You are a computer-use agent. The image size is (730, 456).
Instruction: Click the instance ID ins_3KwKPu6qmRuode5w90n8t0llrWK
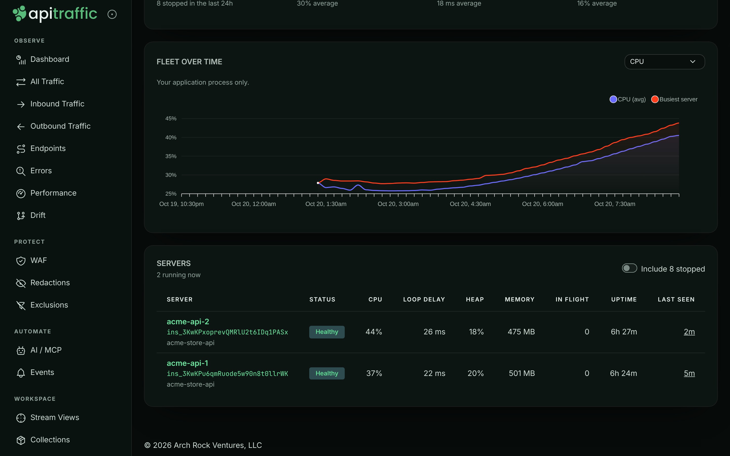click(227, 374)
